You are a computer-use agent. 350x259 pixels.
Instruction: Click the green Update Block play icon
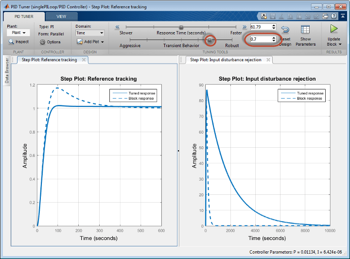[x=334, y=29]
